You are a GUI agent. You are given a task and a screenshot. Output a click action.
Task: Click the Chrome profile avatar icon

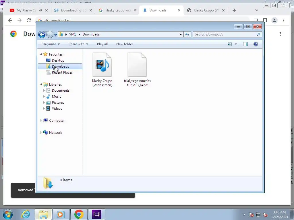274,20
